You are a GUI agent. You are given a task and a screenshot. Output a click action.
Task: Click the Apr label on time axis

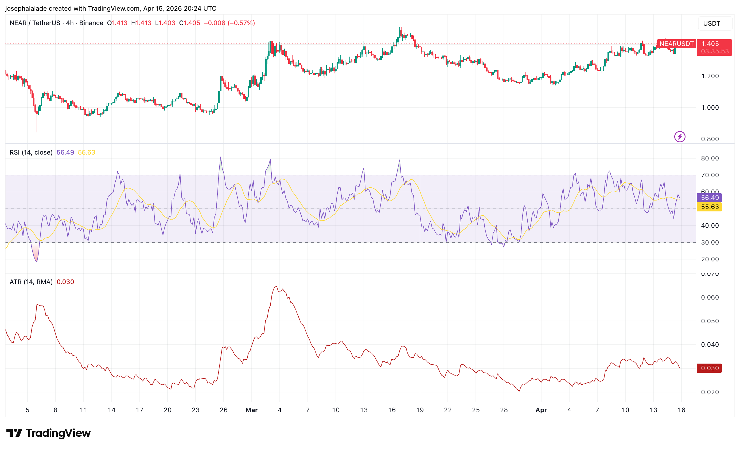pos(541,410)
